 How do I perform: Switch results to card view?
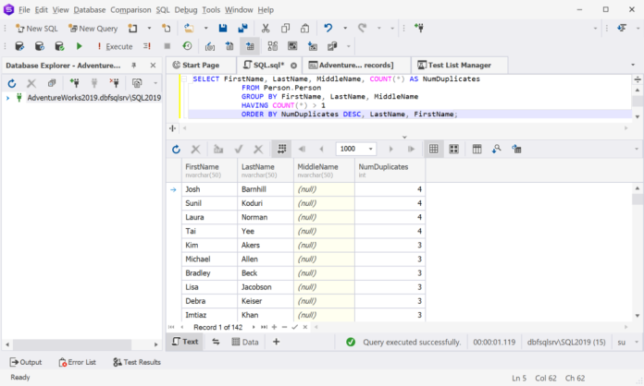454,149
